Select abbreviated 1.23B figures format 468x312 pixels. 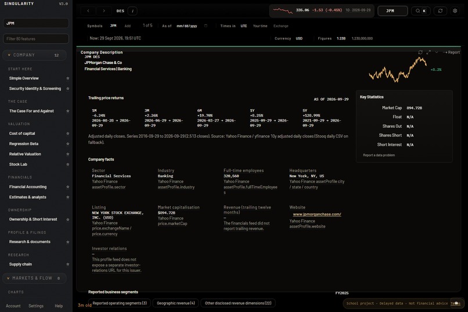coord(341,38)
